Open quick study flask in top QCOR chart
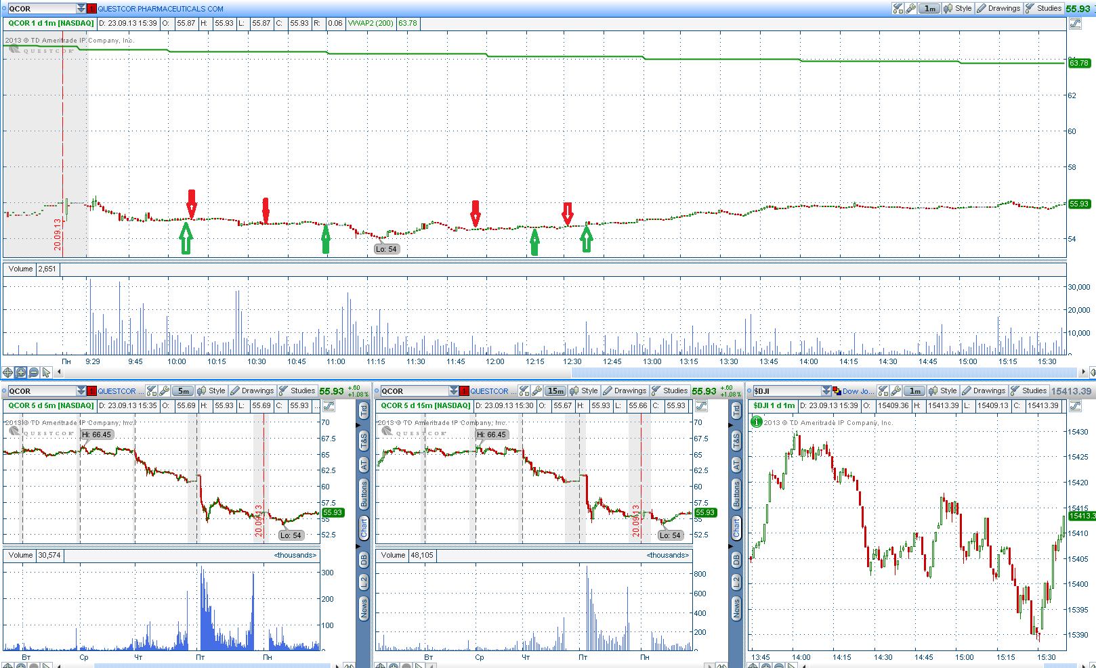Screen dimensions: 1096x668 [x=898, y=9]
